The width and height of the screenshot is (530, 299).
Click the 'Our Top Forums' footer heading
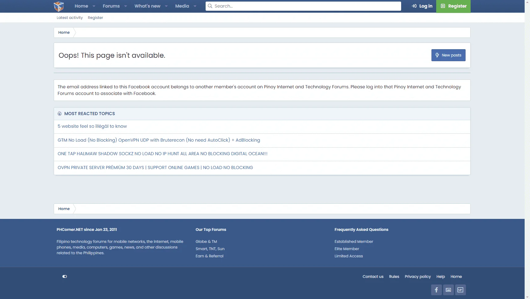click(x=211, y=230)
